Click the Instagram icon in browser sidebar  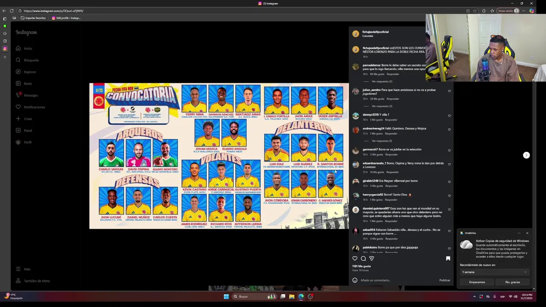tap(5, 49)
